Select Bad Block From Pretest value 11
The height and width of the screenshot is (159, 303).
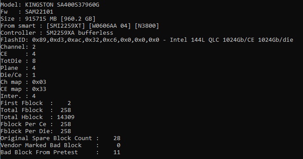117,152
